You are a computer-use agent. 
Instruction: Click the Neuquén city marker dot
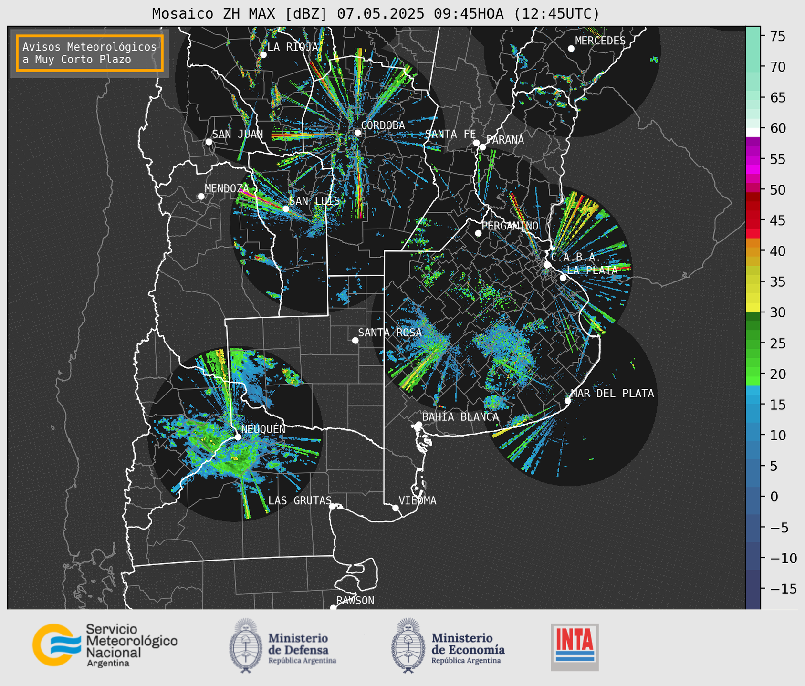click(238, 437)
